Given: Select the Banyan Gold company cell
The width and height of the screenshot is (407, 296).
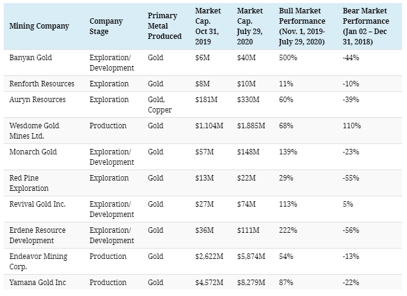Looking at the screenshot, I should [30, 57].
